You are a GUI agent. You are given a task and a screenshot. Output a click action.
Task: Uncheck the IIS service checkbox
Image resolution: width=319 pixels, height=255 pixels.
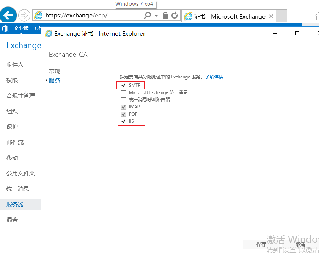click(123, 121)
